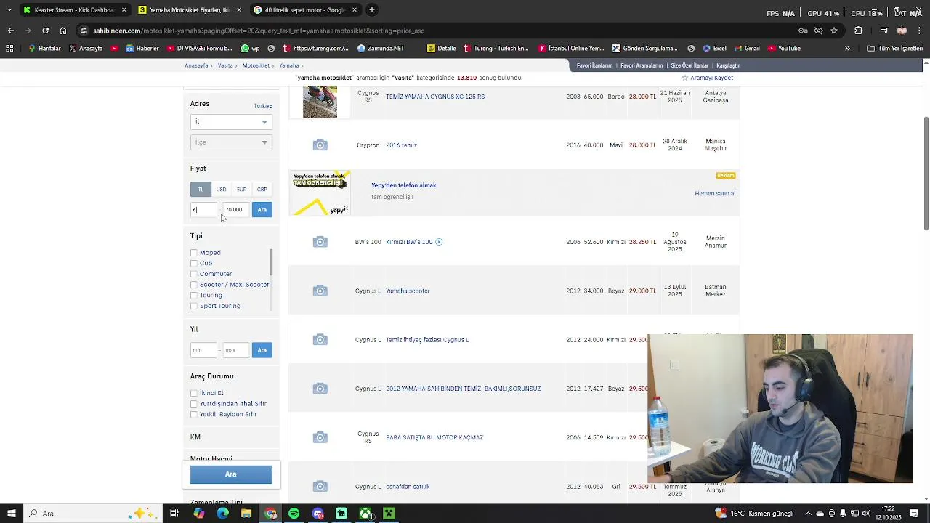Check the Touring type checkbox
930x523 pixels.
pyautogui.click(x=194, y=296)
